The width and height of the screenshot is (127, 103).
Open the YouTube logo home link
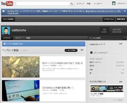[7, 4]
